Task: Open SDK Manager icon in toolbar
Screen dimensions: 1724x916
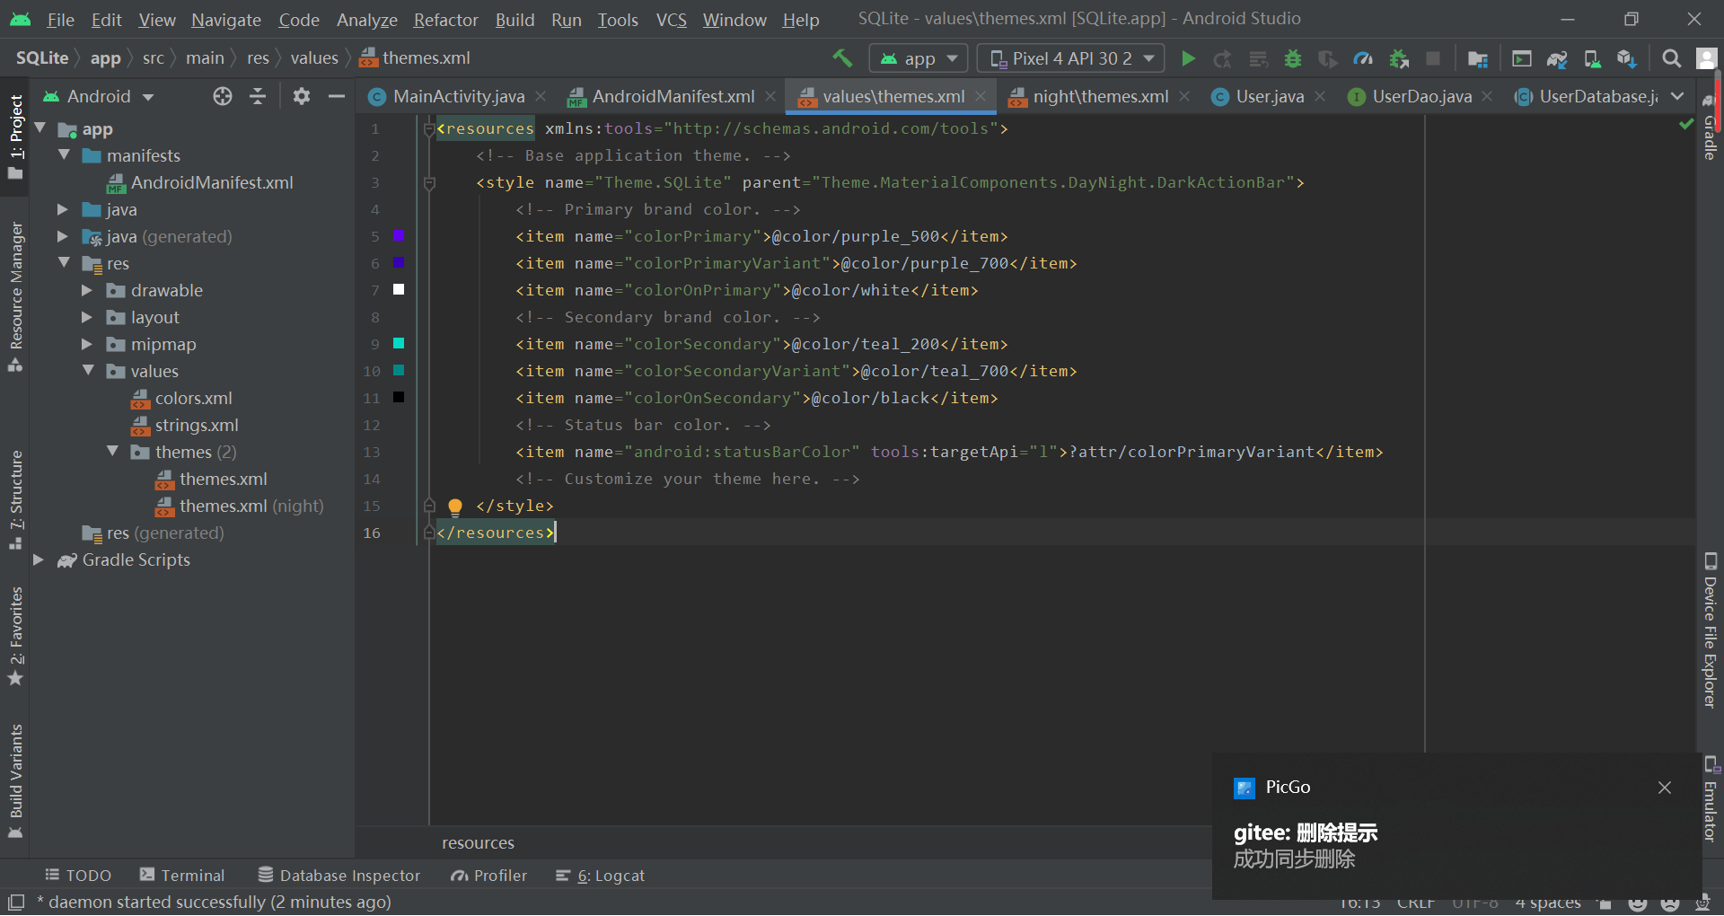Action: click(x=1626, y=58)
